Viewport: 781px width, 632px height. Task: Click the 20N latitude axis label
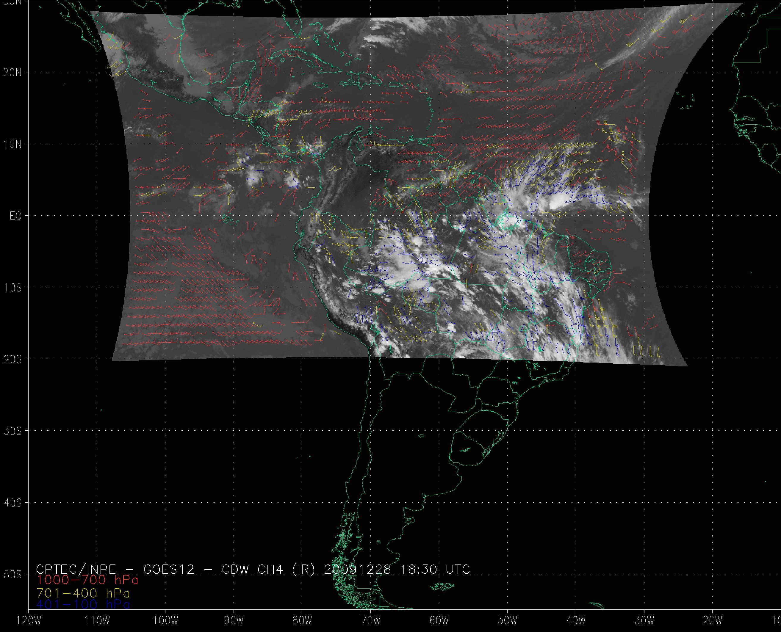pyautogui.click(x=12, y=73)
